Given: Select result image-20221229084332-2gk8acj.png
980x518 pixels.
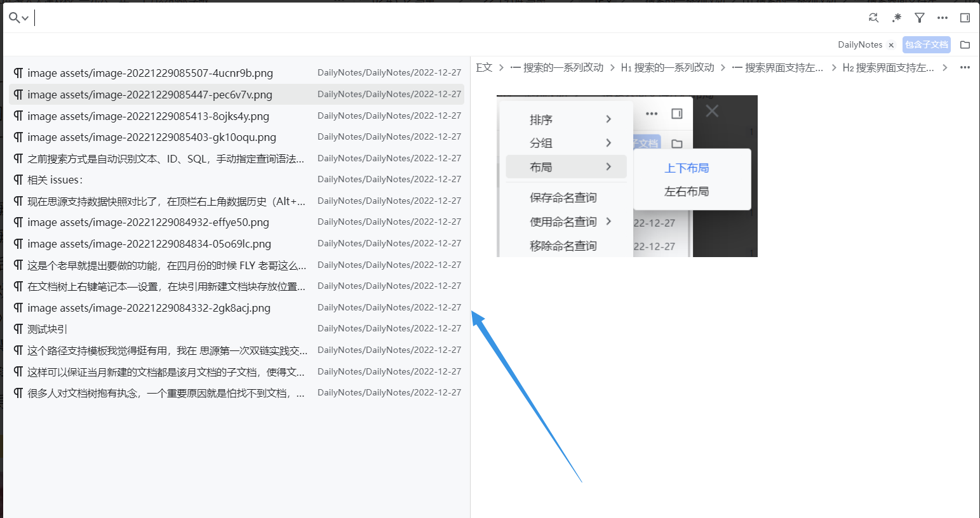Looking at the screenshot, I should pyautogui.click(x=236, y=308).
